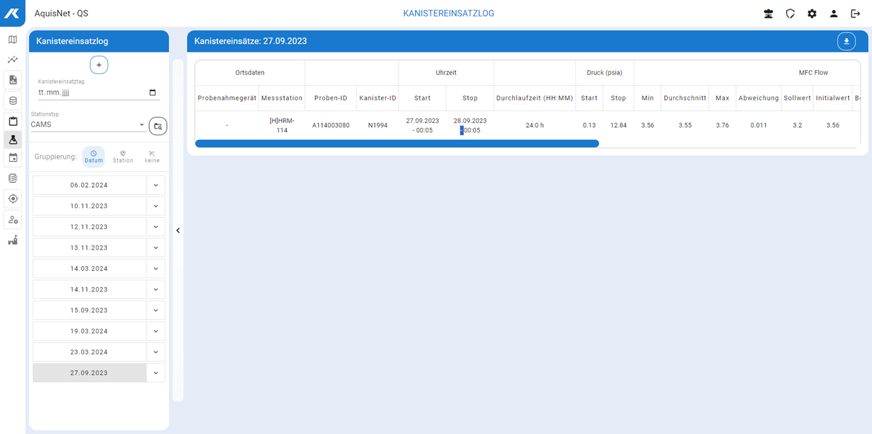
Task: Click the folder search icon beside Stationstyp
Action: [x=158, y=126]
